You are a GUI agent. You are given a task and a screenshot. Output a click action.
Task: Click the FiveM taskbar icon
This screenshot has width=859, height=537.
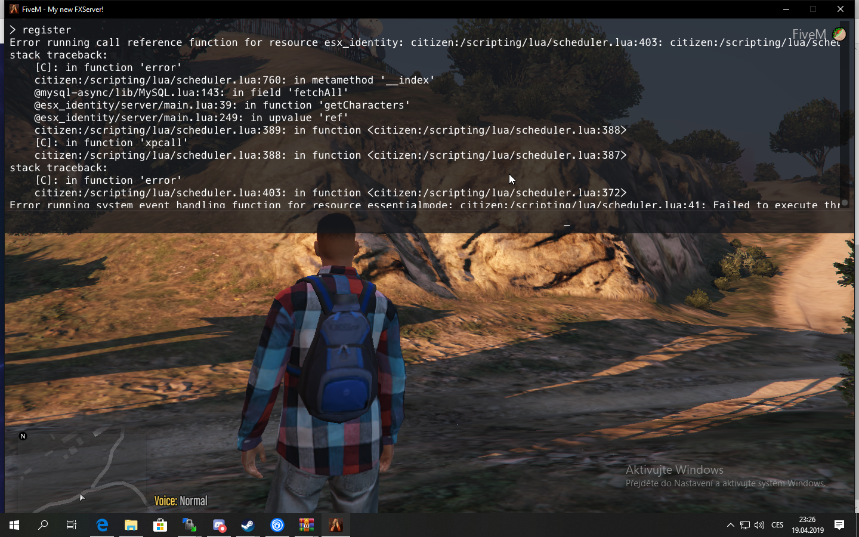coord(336,525)
